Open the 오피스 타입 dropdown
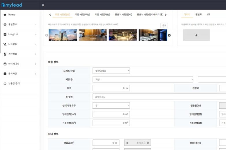Image resolution: width=226 pixels, height=150 pixels. (111, 71)
